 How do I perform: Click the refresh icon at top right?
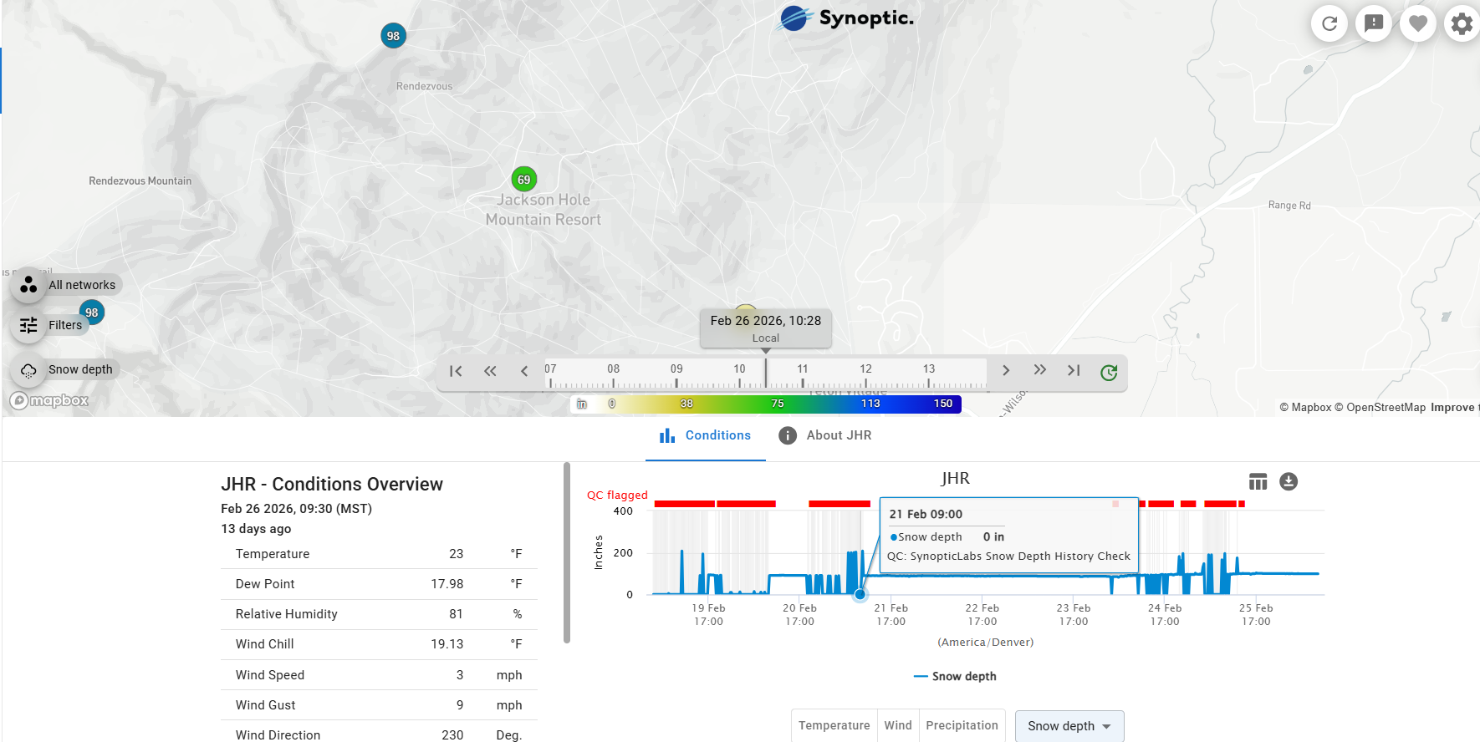[1329, 23]
